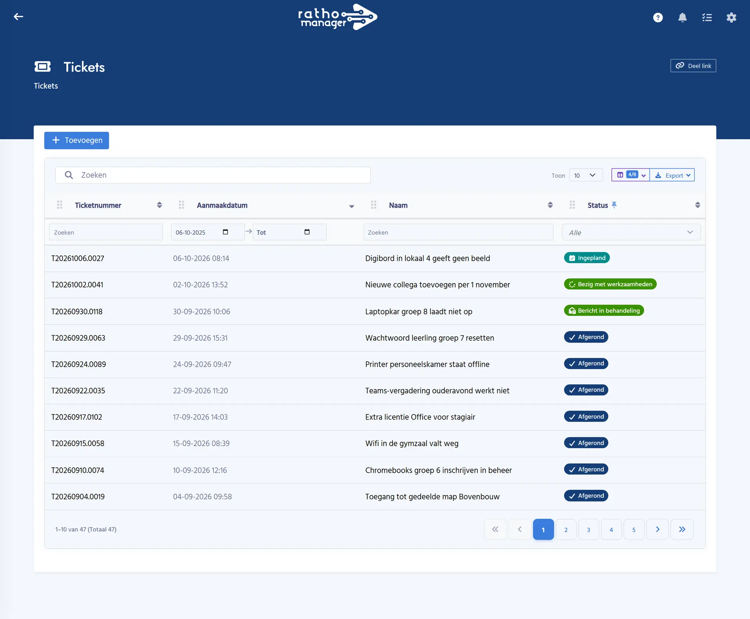Screen dimensions: 750x619
Task: Click the Deel link button
Action: coord(693,66)
